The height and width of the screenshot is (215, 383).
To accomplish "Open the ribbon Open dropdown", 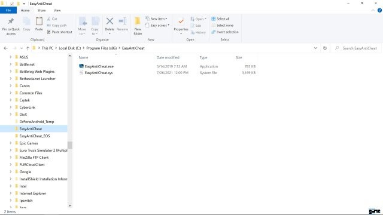I will pyautogui.click(x=199, y=19).
